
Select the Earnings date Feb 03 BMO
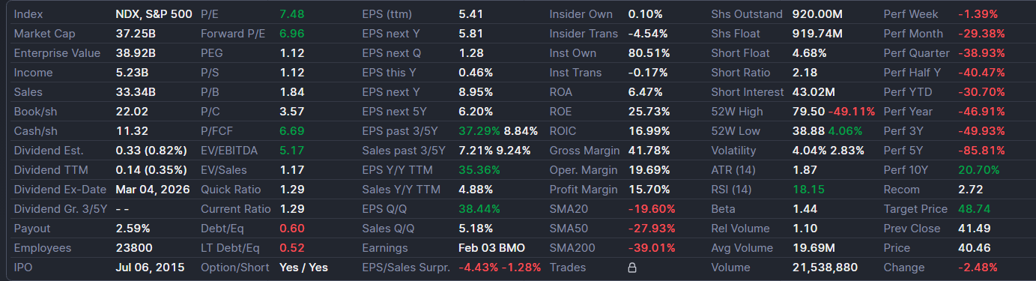[x=491, y=247]
